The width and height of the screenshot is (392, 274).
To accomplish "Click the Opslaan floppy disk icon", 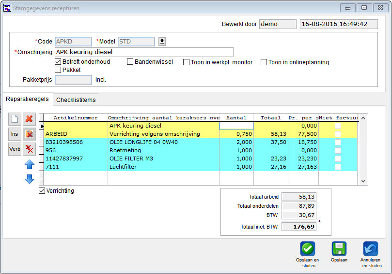I will click(x=339, y=248).
